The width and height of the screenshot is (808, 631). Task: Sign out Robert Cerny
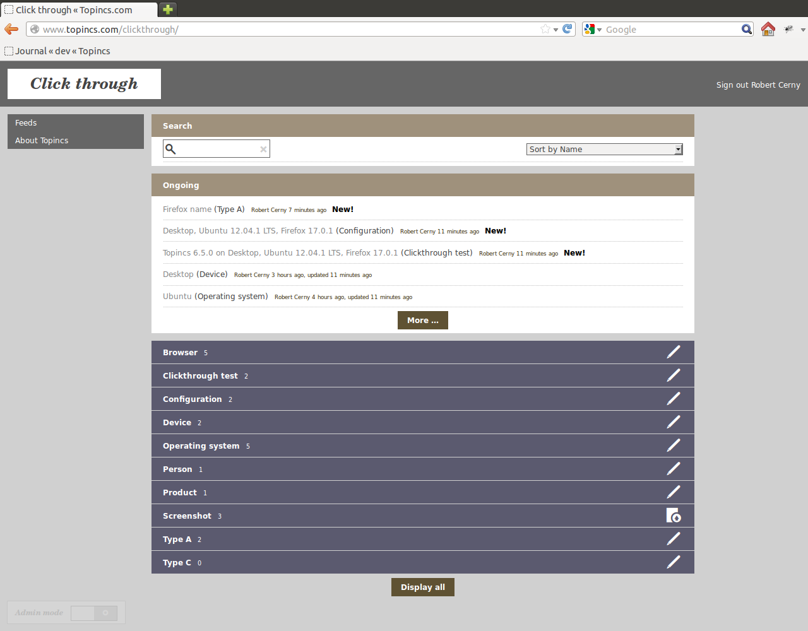tap(757, 85)
